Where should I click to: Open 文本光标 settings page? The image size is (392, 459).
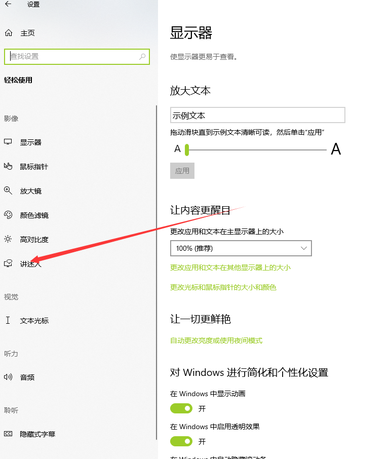click(x=34, y=321)
